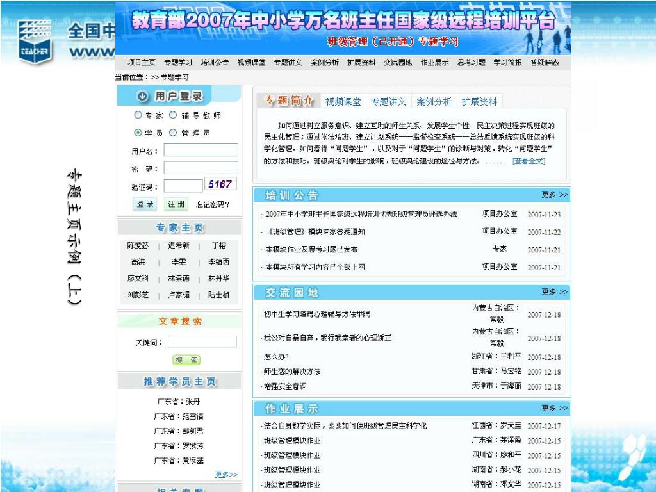Open 案例分析 in the navigation bar
656x492 pixels.
tap(325, 62)
